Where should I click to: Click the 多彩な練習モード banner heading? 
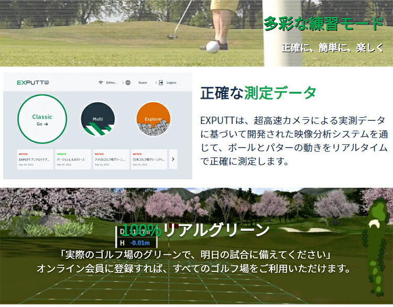[323, 24]
